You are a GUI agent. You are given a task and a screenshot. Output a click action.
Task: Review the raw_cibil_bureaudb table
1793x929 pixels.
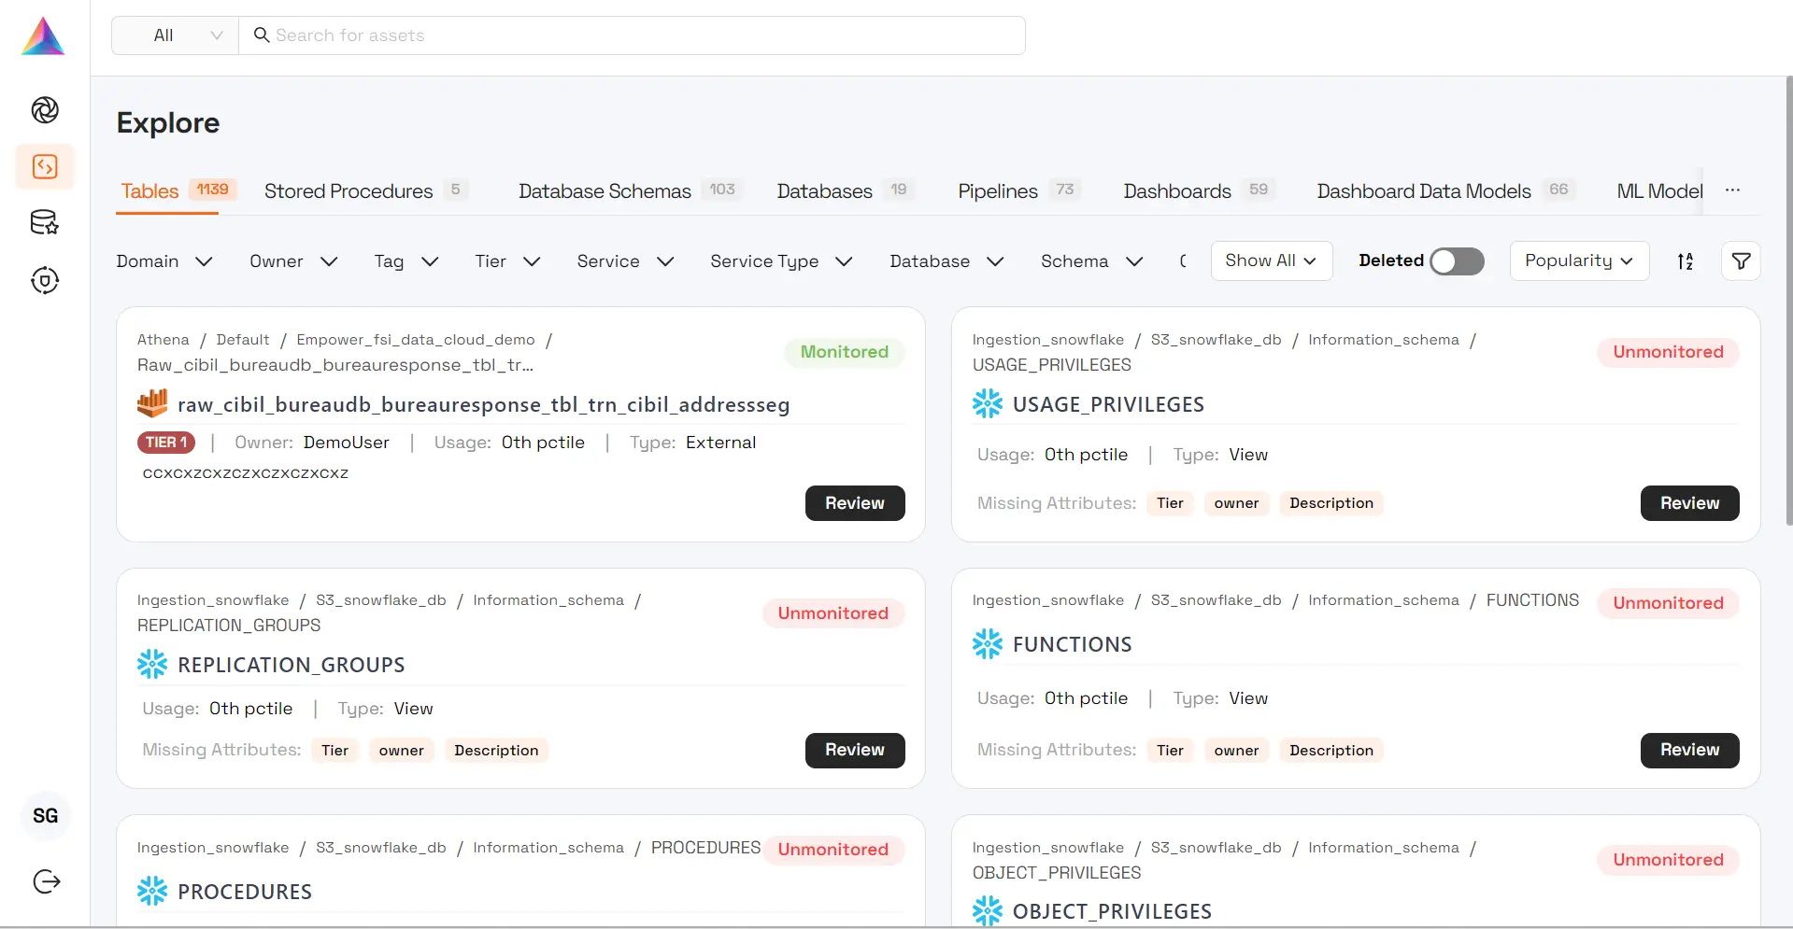[854, 502]
